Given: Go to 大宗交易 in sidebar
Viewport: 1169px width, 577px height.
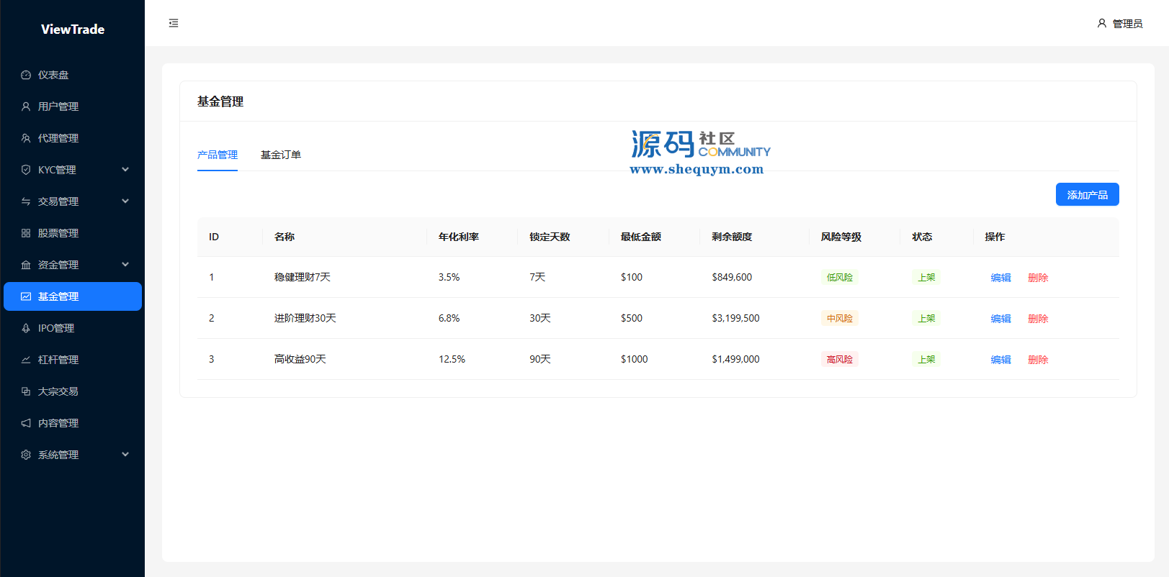Looking at the screenshot, I should 73,391.
